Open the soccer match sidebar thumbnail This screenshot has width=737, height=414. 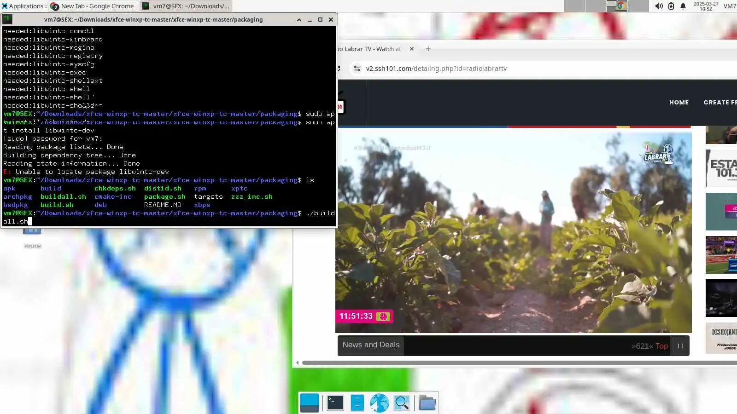(x=721, y=255)
